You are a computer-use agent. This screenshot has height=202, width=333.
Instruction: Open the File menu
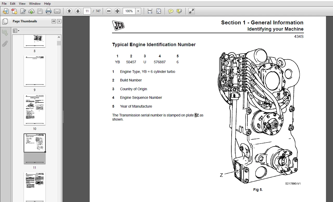4,4
